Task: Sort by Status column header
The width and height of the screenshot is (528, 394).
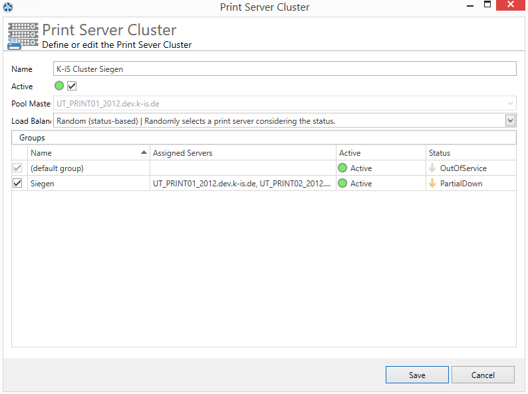Action: click(471, 152)
